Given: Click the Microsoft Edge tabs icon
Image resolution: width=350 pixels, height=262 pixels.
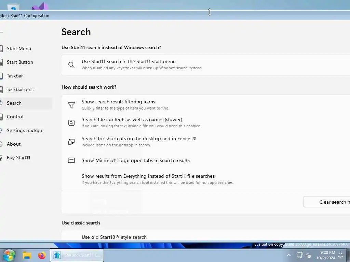Looking at the screenshot, I should 71,160.
